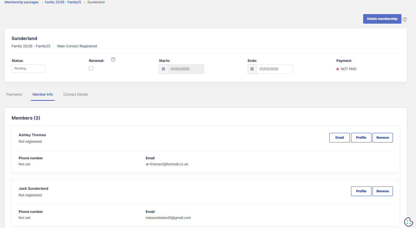
Task: Click the help icon beside Delete membership
Action: [404, 19]
